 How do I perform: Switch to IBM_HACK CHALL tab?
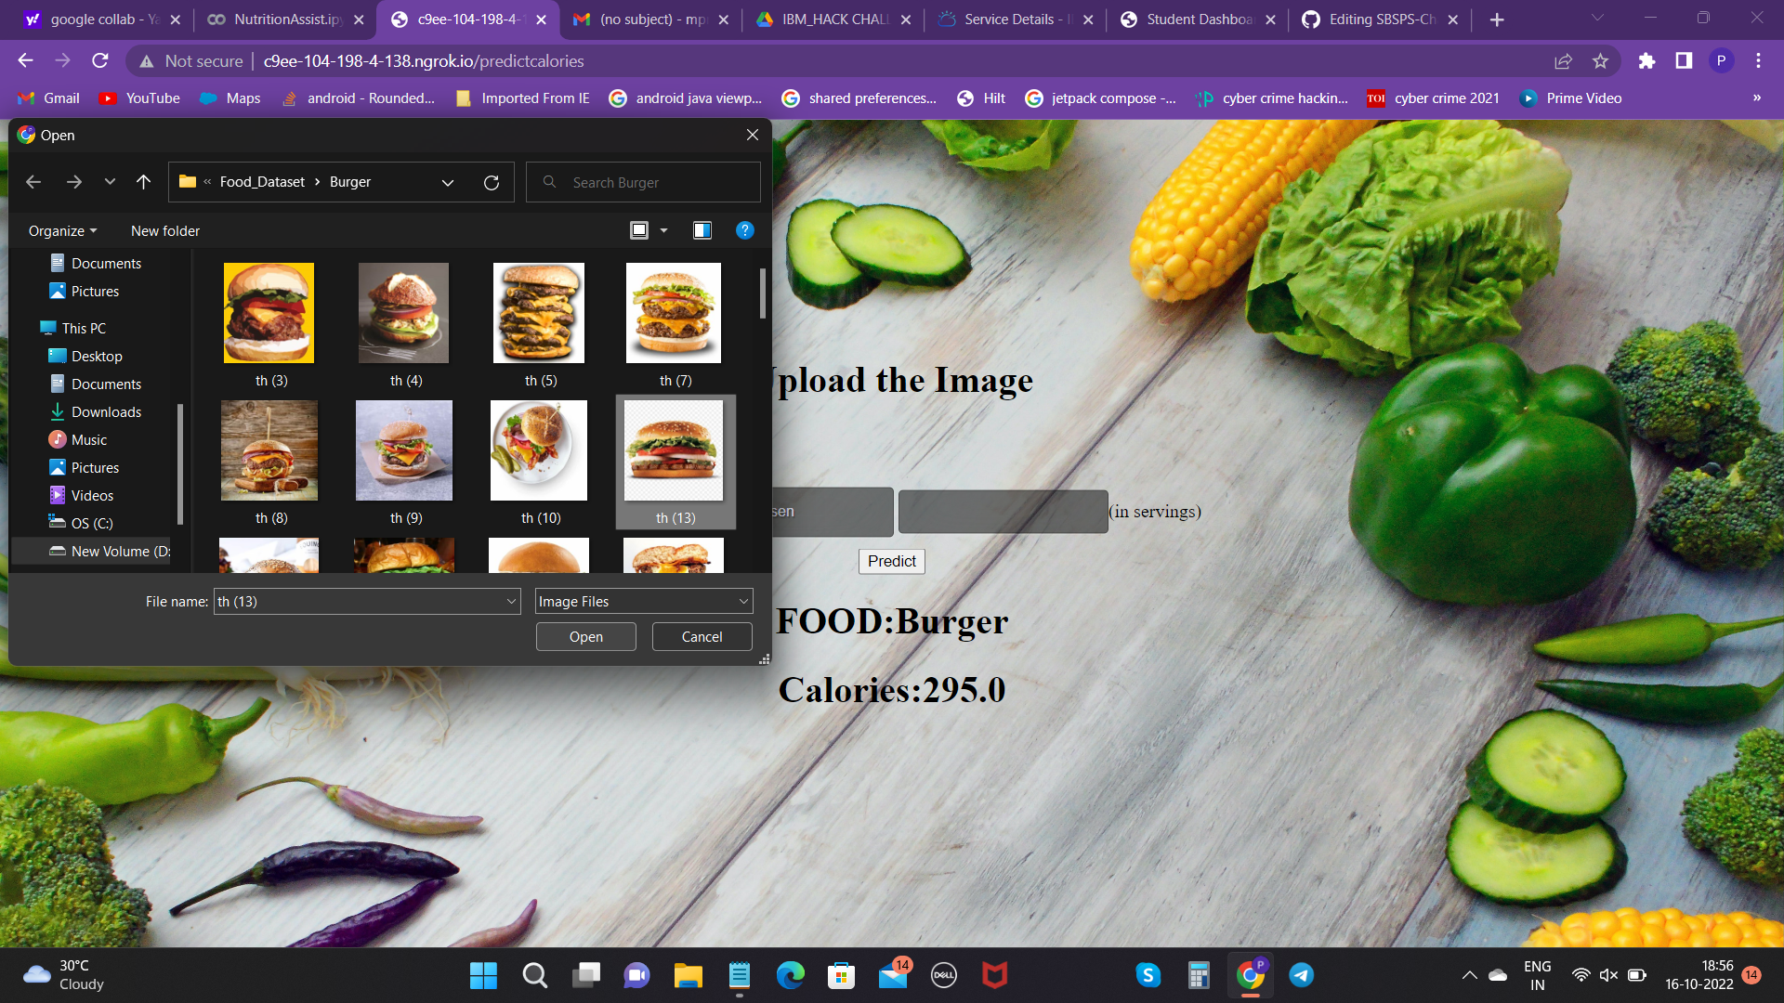833,20
